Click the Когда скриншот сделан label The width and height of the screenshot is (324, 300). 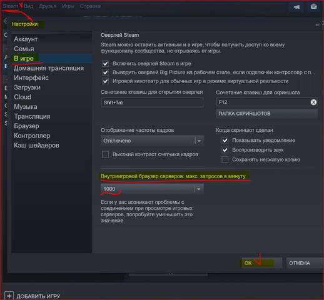(x=245, y=130)
